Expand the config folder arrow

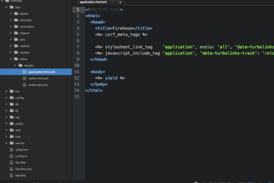pos(6,97)
